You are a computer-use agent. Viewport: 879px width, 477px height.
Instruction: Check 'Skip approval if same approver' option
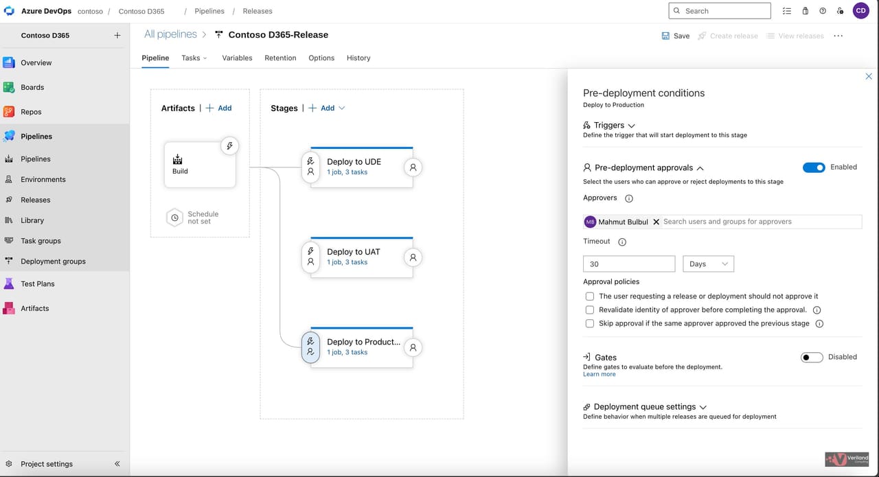pos(590,323)
